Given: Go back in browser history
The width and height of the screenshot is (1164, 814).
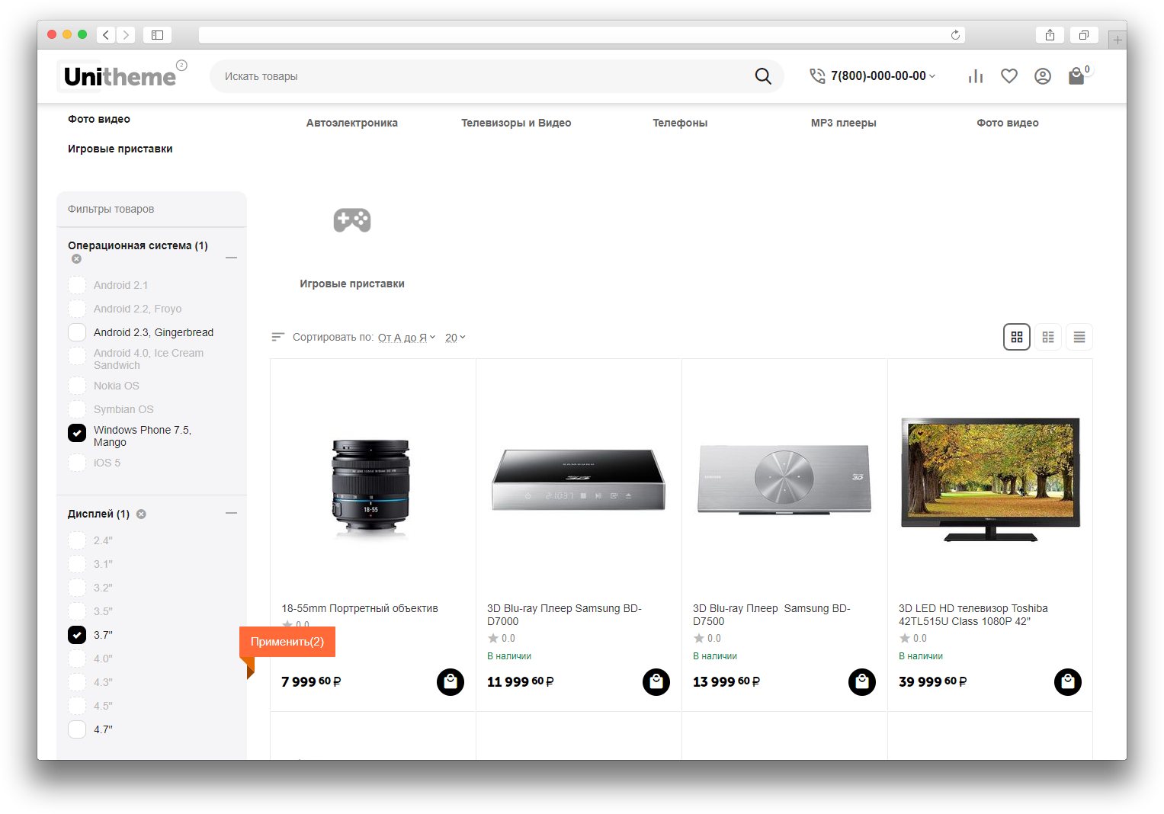Looking at the screenshot, I should [106, 35].
